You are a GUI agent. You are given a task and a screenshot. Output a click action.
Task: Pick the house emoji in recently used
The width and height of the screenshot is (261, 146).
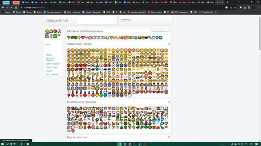(x=90, y=37)
